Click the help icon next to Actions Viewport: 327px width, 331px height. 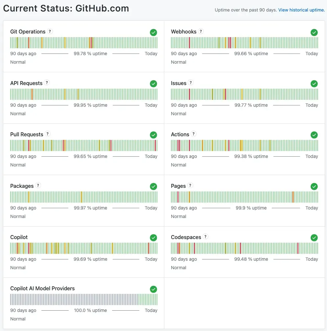tap(194, 134)
